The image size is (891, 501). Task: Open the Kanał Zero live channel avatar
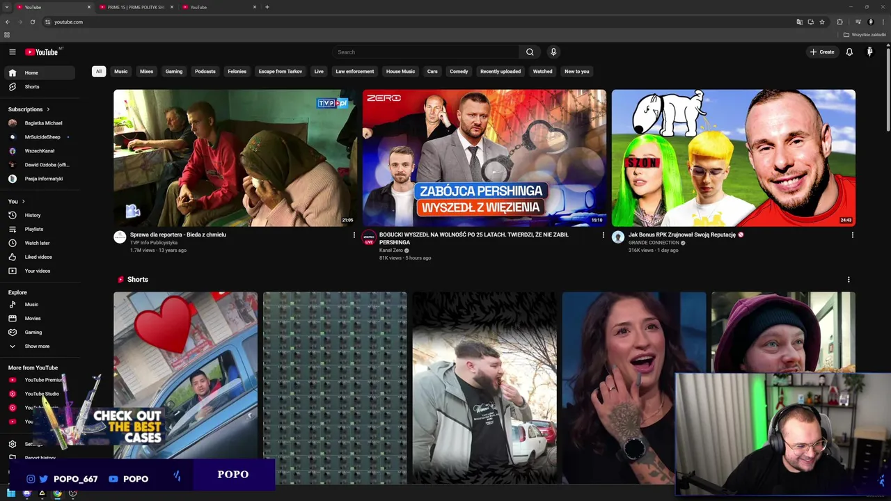(369, 237)
